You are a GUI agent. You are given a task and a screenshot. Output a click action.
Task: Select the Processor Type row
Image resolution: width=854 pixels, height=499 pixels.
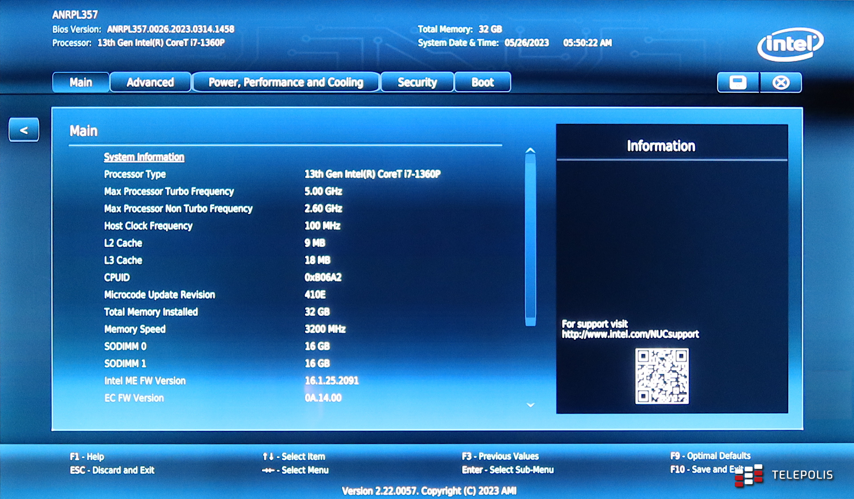[x=135, y=174]
